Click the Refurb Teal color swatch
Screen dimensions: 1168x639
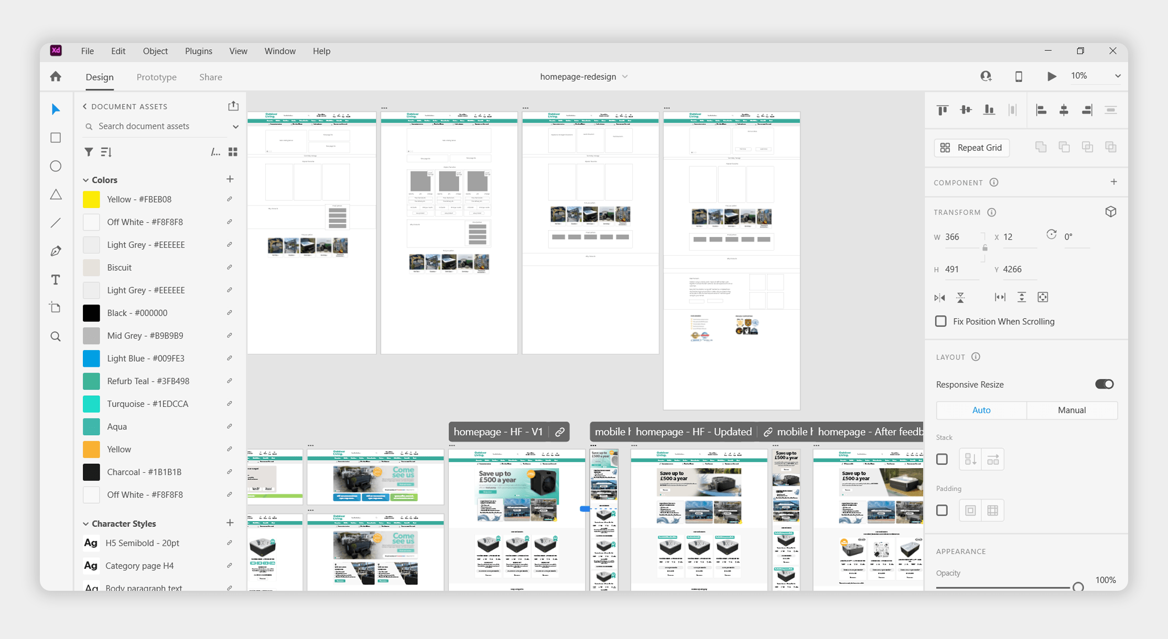tap(91, 381)
